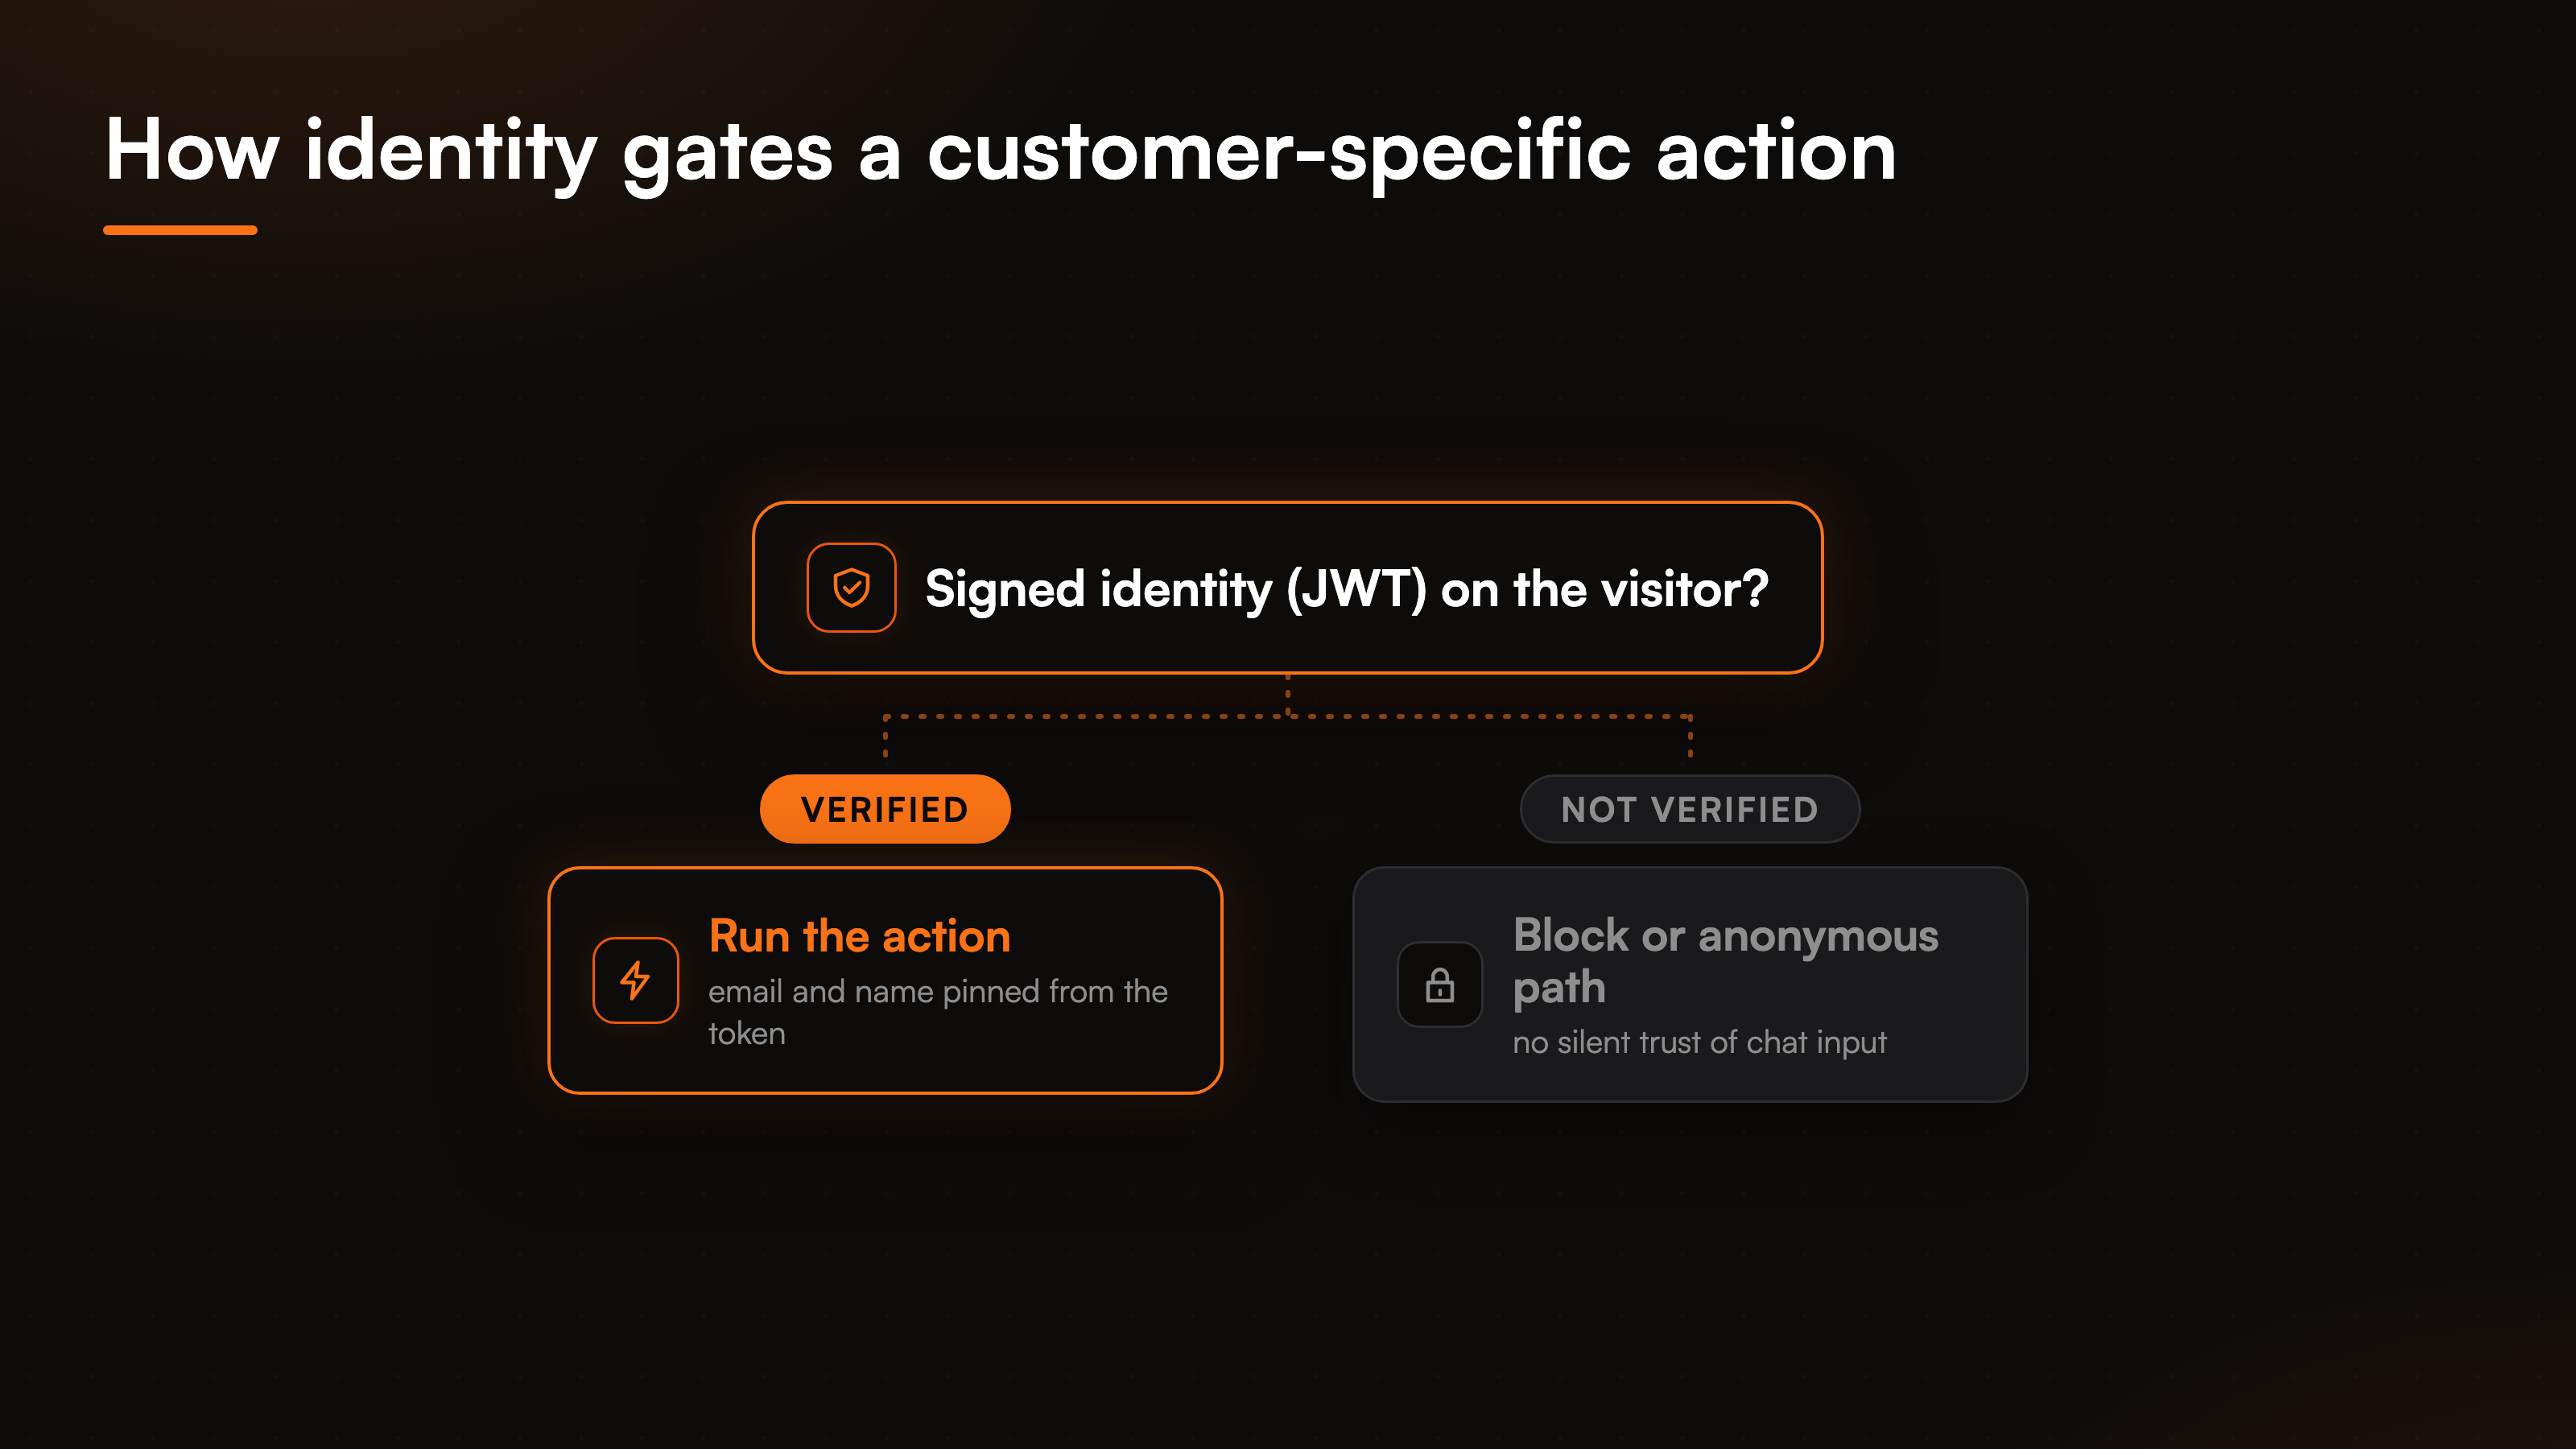Click the dotted stem under the JWT box
The width and height of the screenshot is (2576, 1449).
pyautogui.click(x=1288, y=695)
